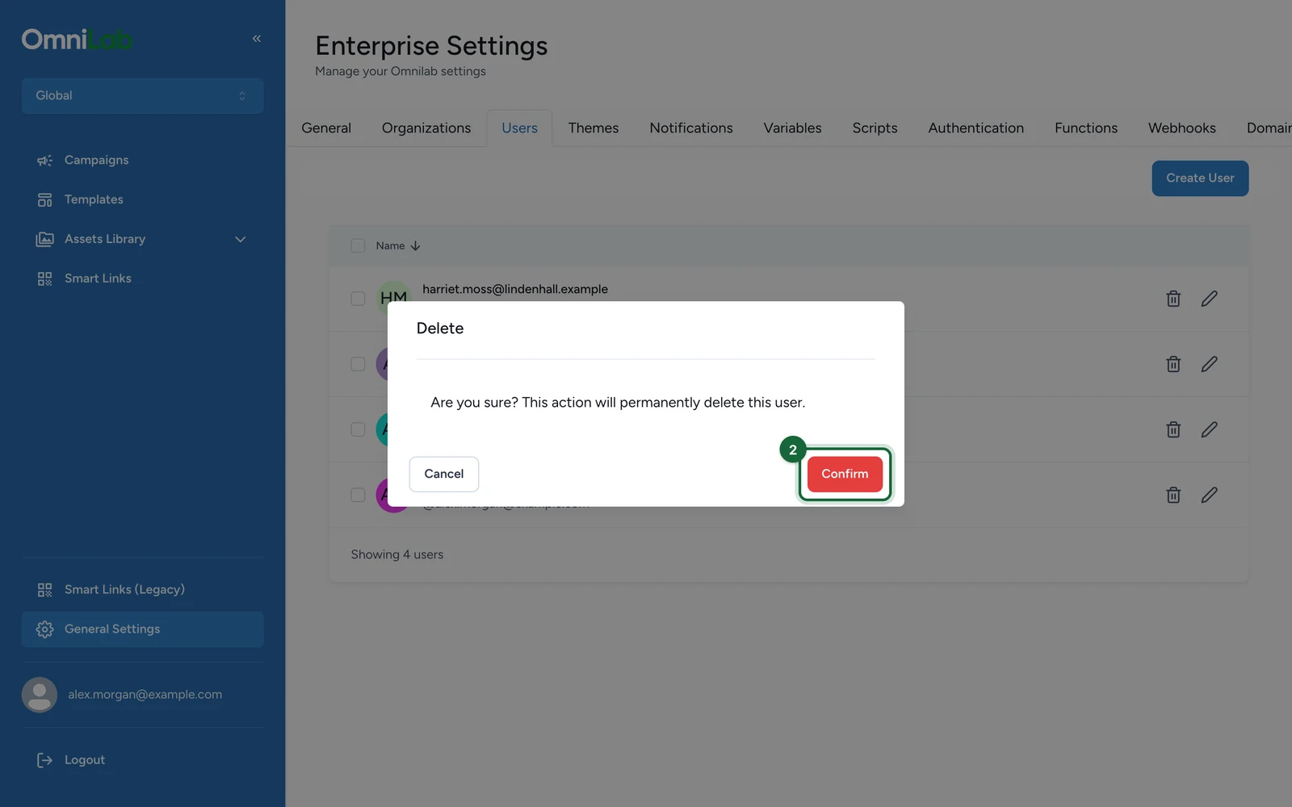Delete the last user via trash icon
Screen dimensions: 1292x807
1173,495
